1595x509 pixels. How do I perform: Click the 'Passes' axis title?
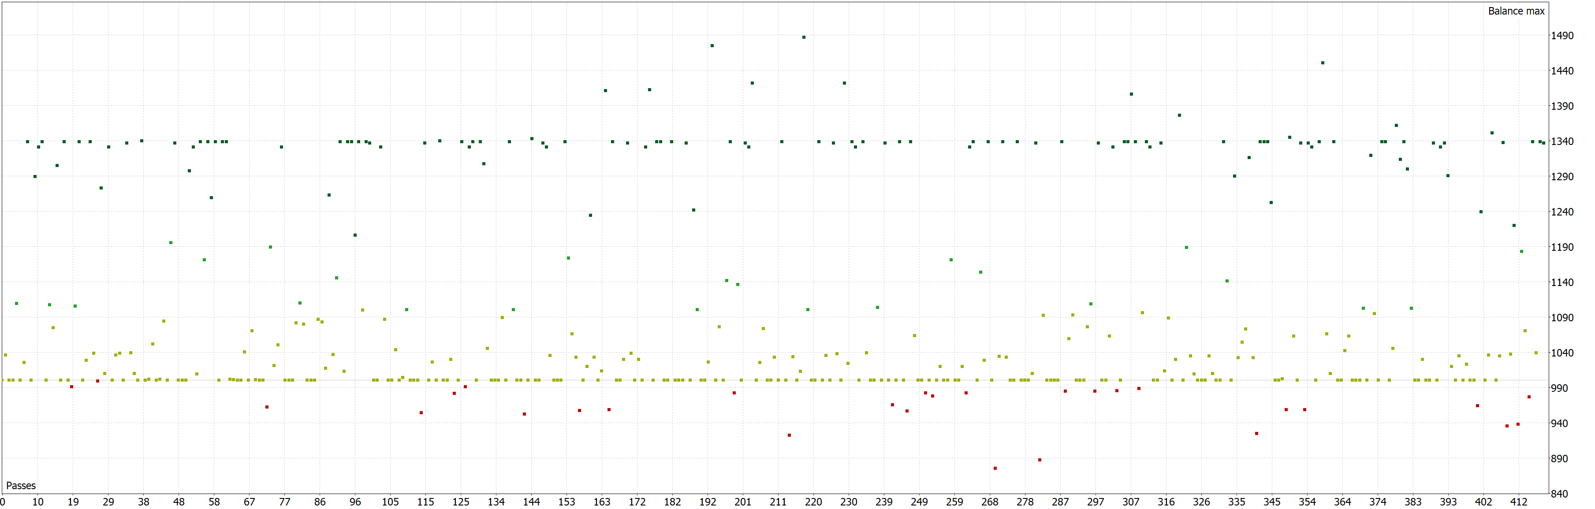[21, 486]
